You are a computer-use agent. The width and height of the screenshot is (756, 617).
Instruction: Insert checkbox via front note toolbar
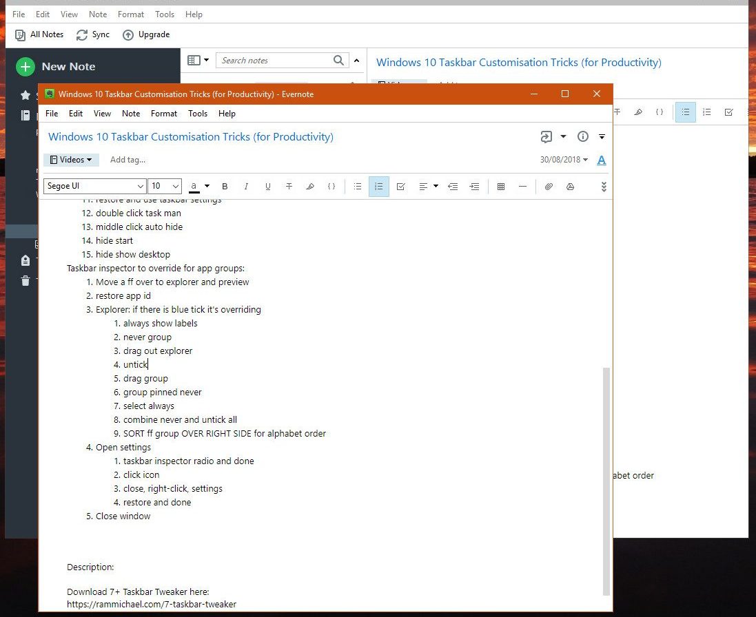pos(400,187)
